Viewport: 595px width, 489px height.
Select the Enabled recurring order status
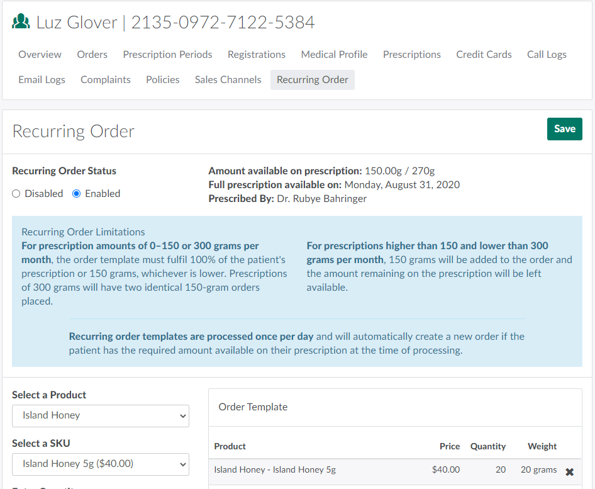(77, 194)
